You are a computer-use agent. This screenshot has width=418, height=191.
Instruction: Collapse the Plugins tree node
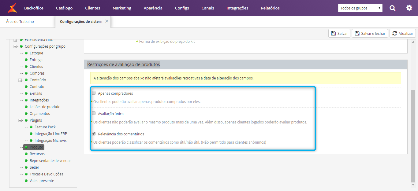(20, 120)
